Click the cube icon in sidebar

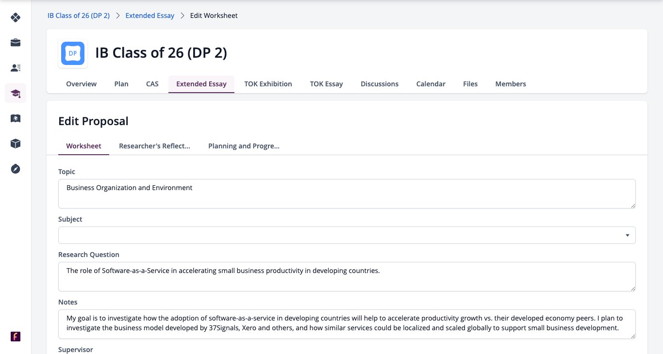point(16,144)
